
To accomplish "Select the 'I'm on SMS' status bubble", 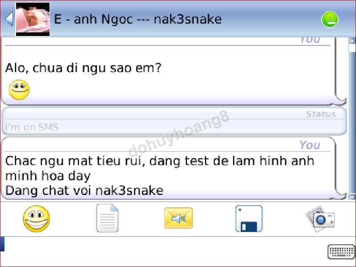I will (174, 121).
